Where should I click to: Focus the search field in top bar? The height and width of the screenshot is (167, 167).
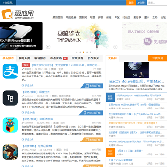point(157,3)
